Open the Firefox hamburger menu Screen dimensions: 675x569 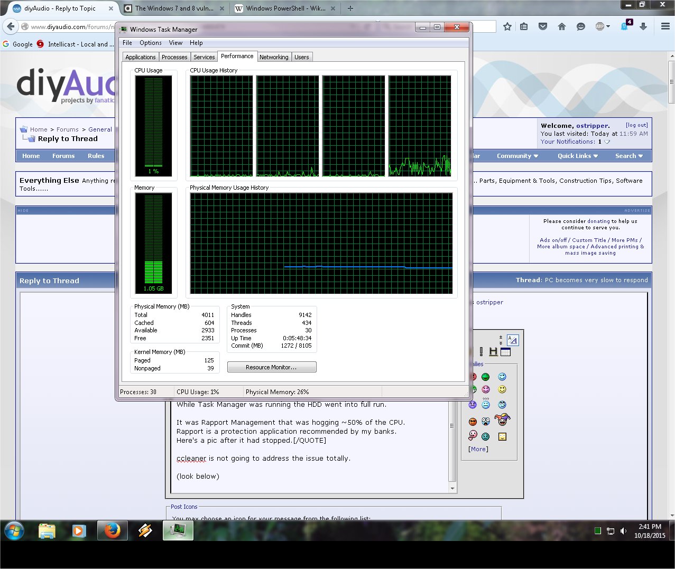665,26
